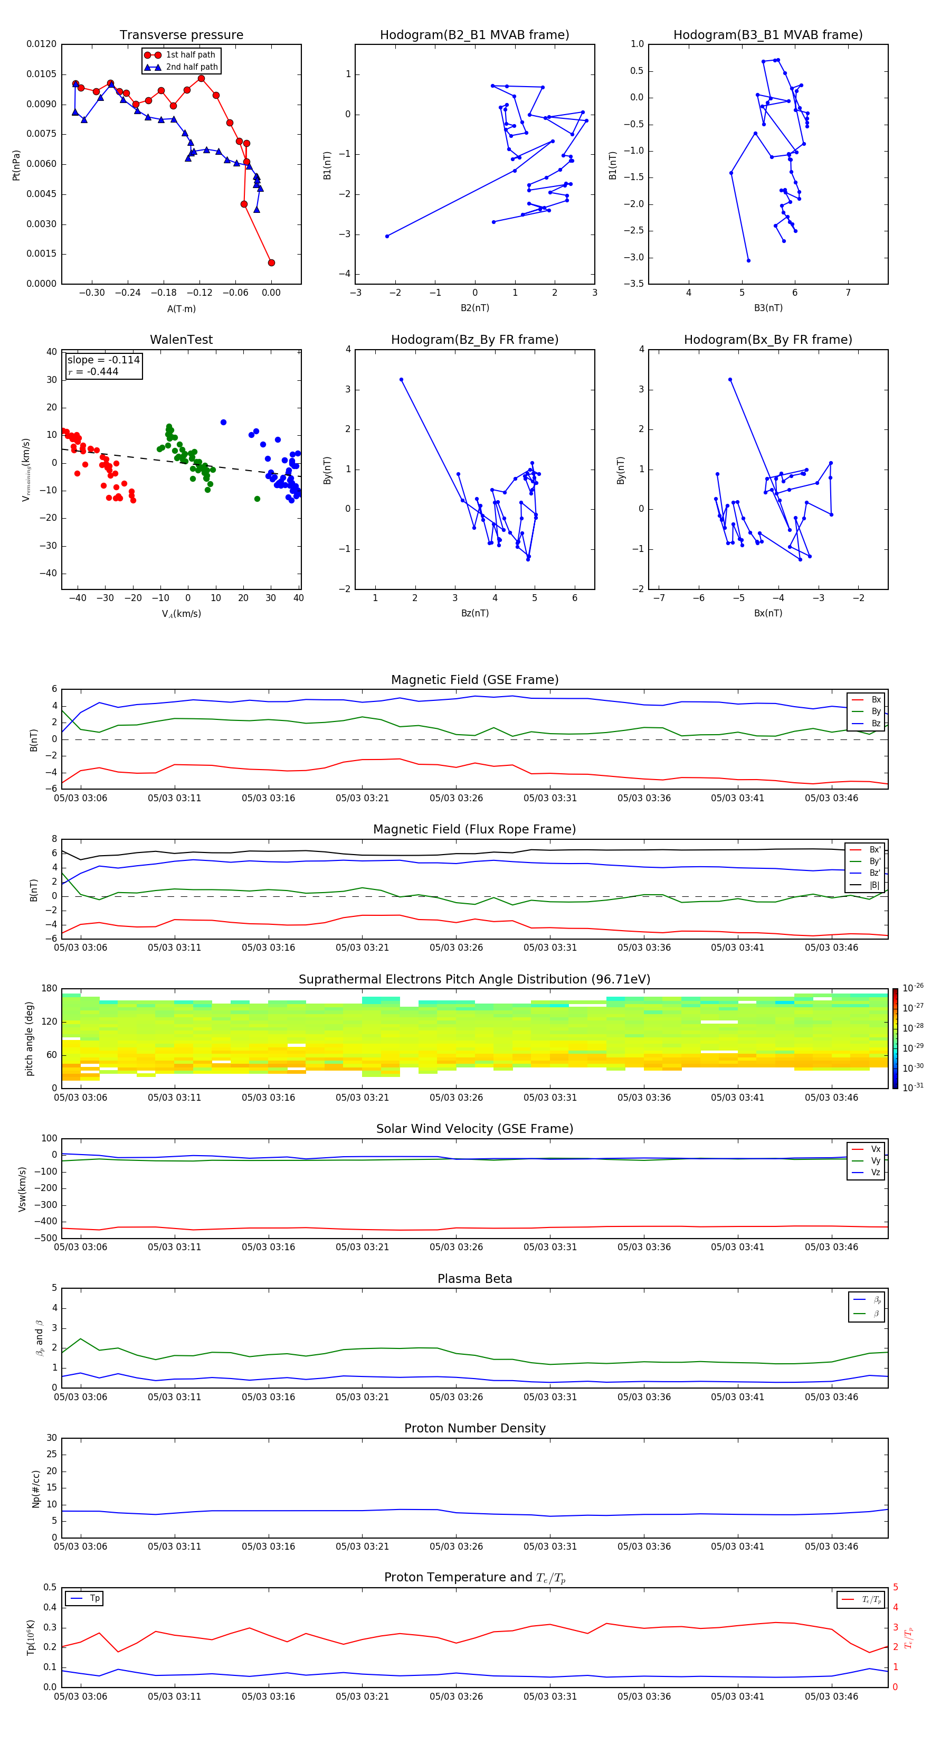950x1743 pixels.
Task: Click the "B2(nT)" x-axis label
Action: pos(474,308)
